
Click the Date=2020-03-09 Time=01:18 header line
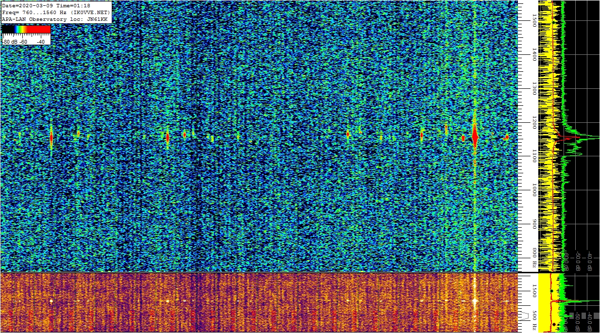tap(46, 5)
